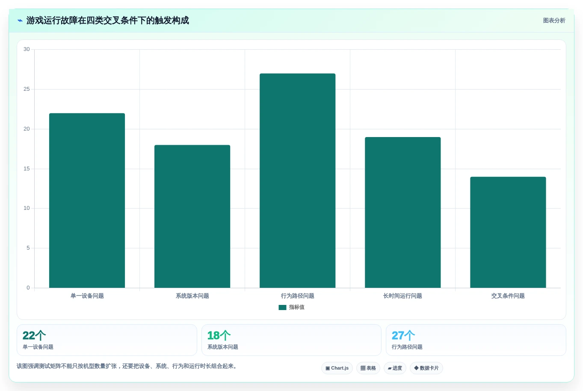The width and height of the screenshot is (583, 391).
Task: Click the x-axis label 行为路径问题
Action: [x=297, y=296]
